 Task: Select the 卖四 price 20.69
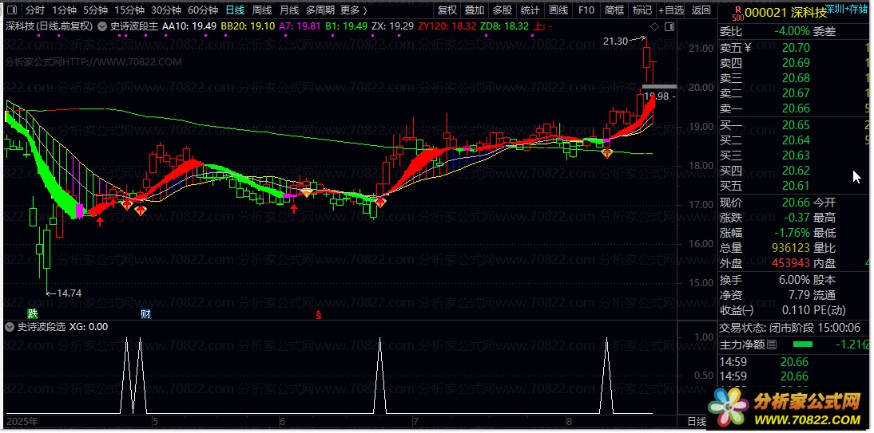click(796, 63)
